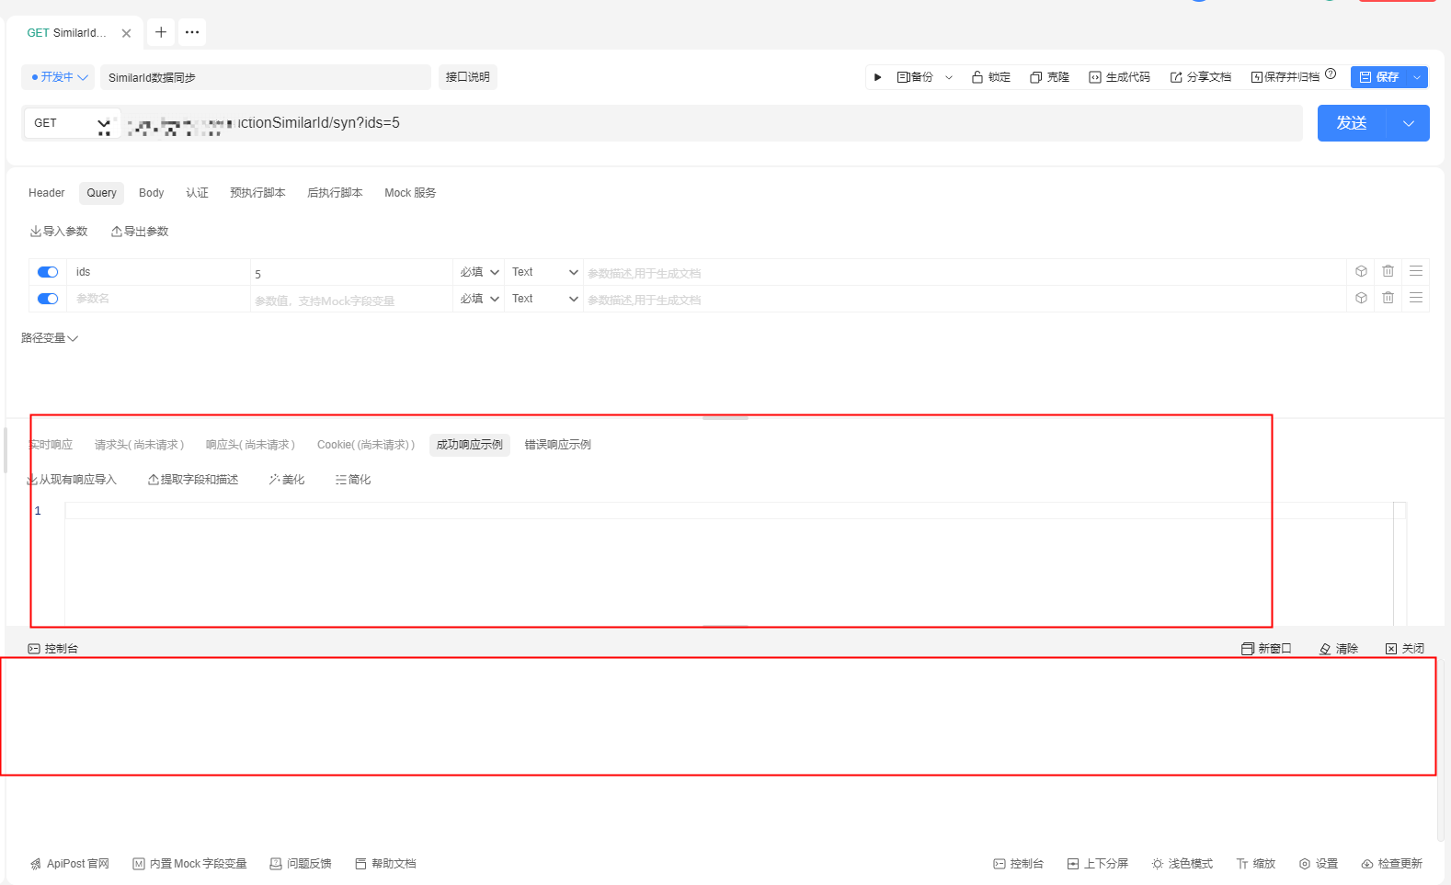Click 提取字段和描述 button
The height and width of the screenshot is (885, 1451).
pos(193,480)
